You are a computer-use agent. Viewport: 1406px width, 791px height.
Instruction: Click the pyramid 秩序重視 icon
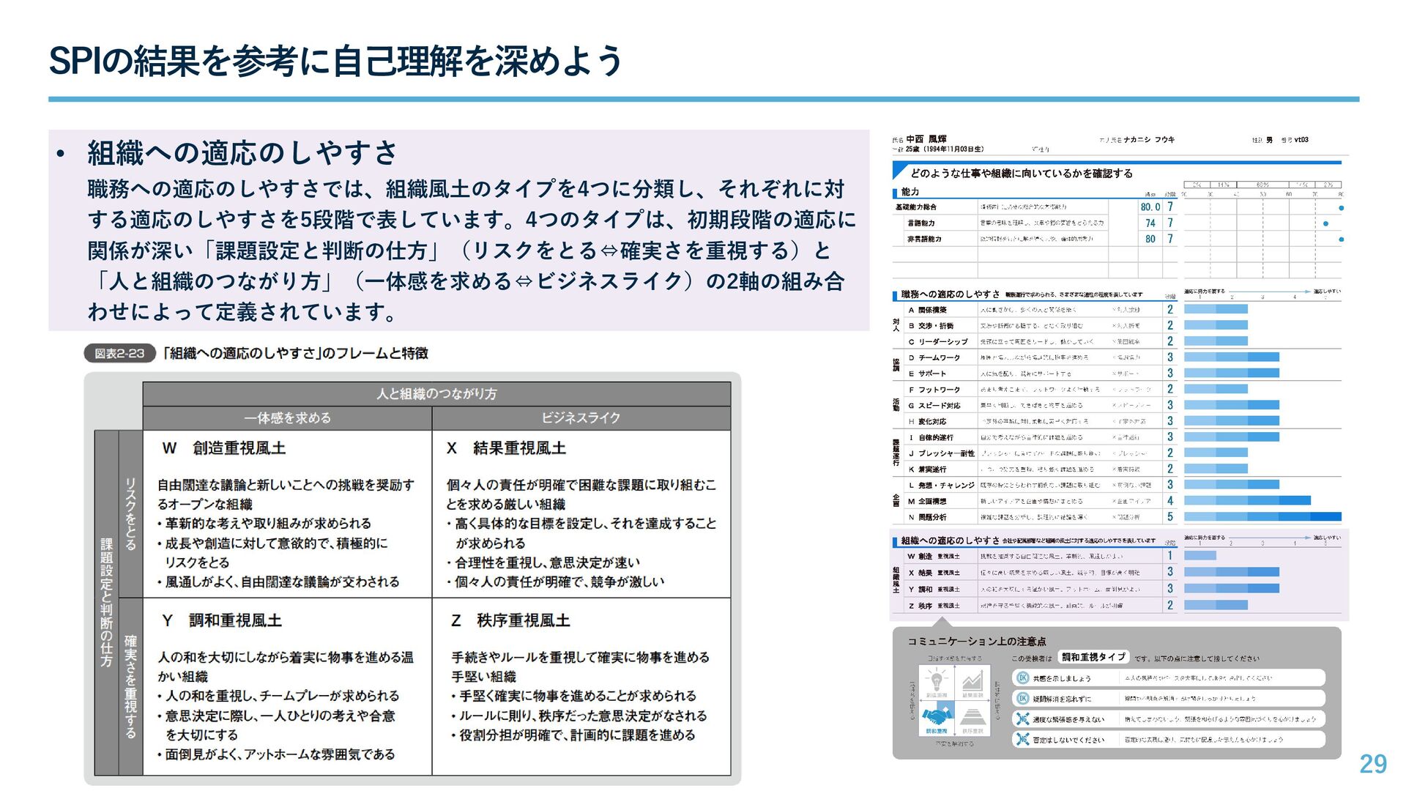[x=972, y=718]
